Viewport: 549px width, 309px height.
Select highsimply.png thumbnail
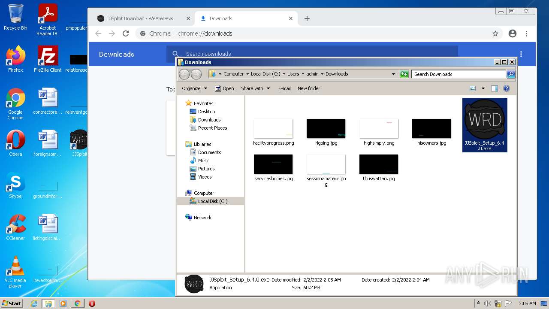[379, 129]
